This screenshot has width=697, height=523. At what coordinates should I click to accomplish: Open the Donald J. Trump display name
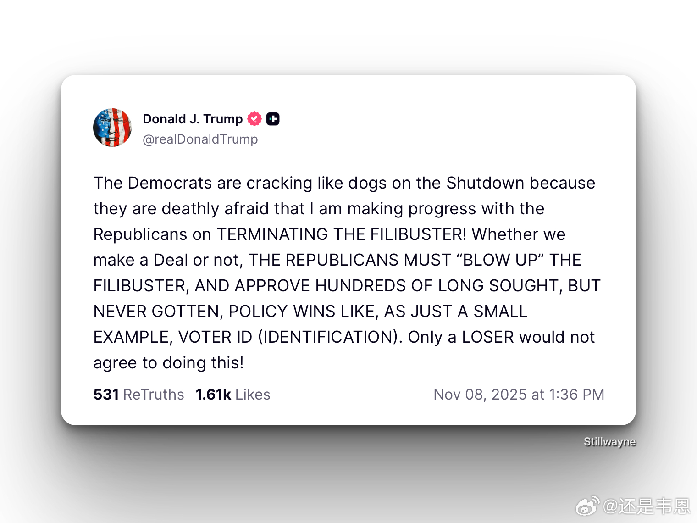pos(193,119)
